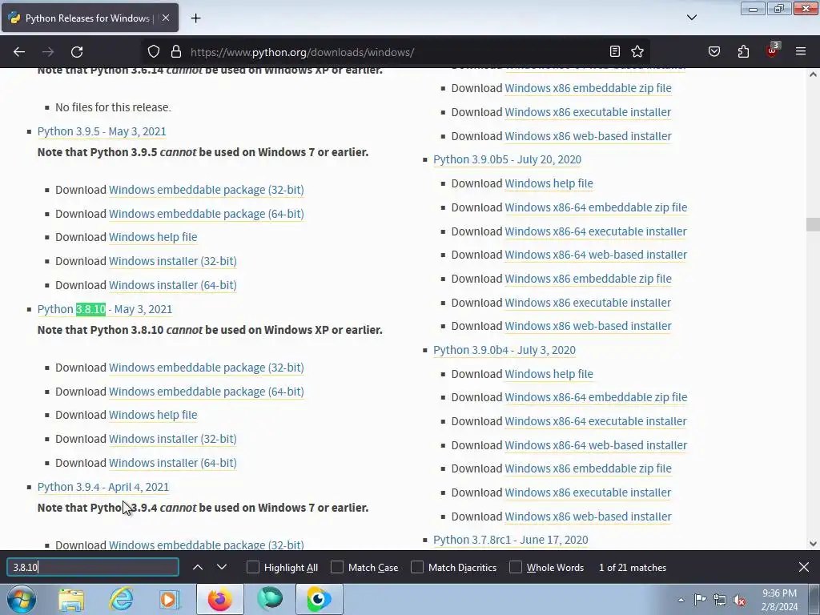820x615 pixels.
Task: Go forward to the next page
Action: 48,52
